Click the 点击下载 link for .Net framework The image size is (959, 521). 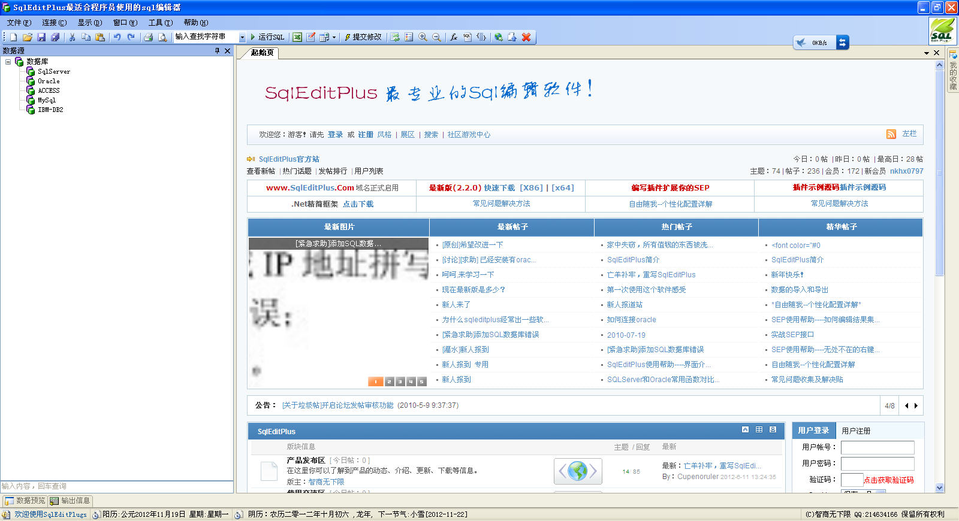(x=358, y=204)
